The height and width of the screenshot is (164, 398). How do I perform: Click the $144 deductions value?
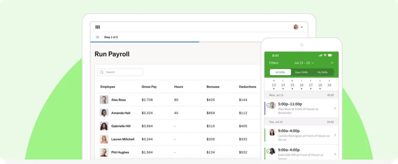(x=243, y=100)
